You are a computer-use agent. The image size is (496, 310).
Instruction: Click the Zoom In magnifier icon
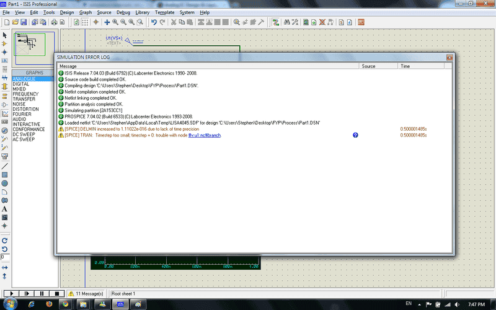click(x=115, y=22)
